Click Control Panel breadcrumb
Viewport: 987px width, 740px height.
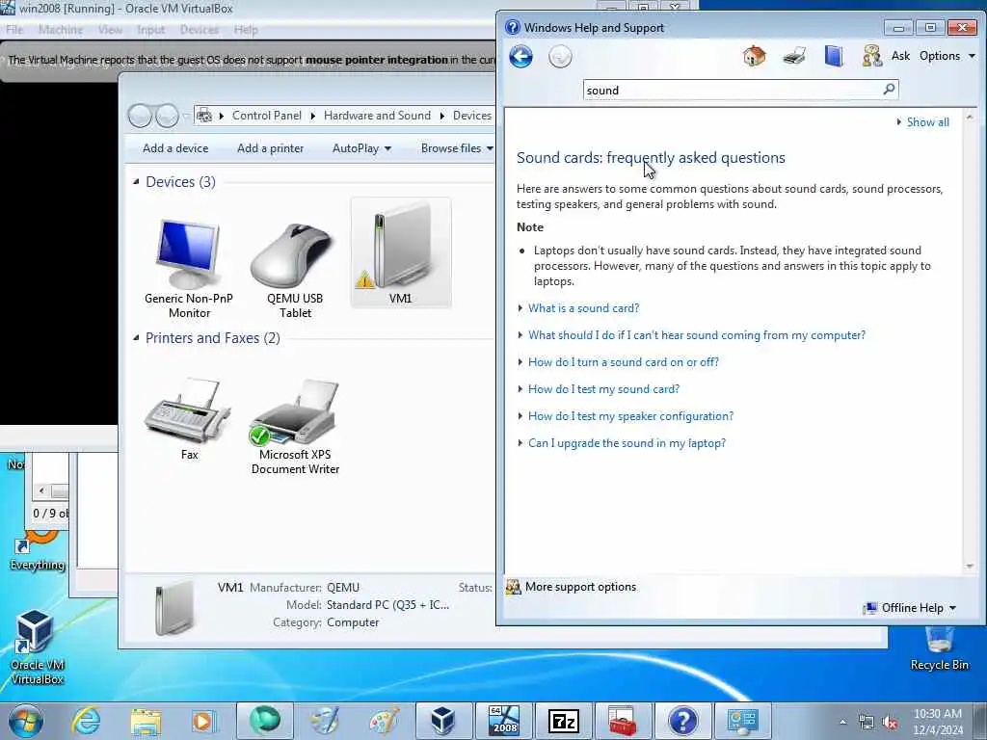[266, 116]
